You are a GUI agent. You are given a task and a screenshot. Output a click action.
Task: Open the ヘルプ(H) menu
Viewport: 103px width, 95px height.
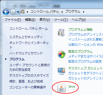pyautogui.click(x=79, y=20)
